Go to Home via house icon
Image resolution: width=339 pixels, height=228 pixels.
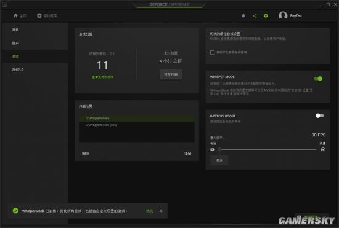(x=15, y=15)
